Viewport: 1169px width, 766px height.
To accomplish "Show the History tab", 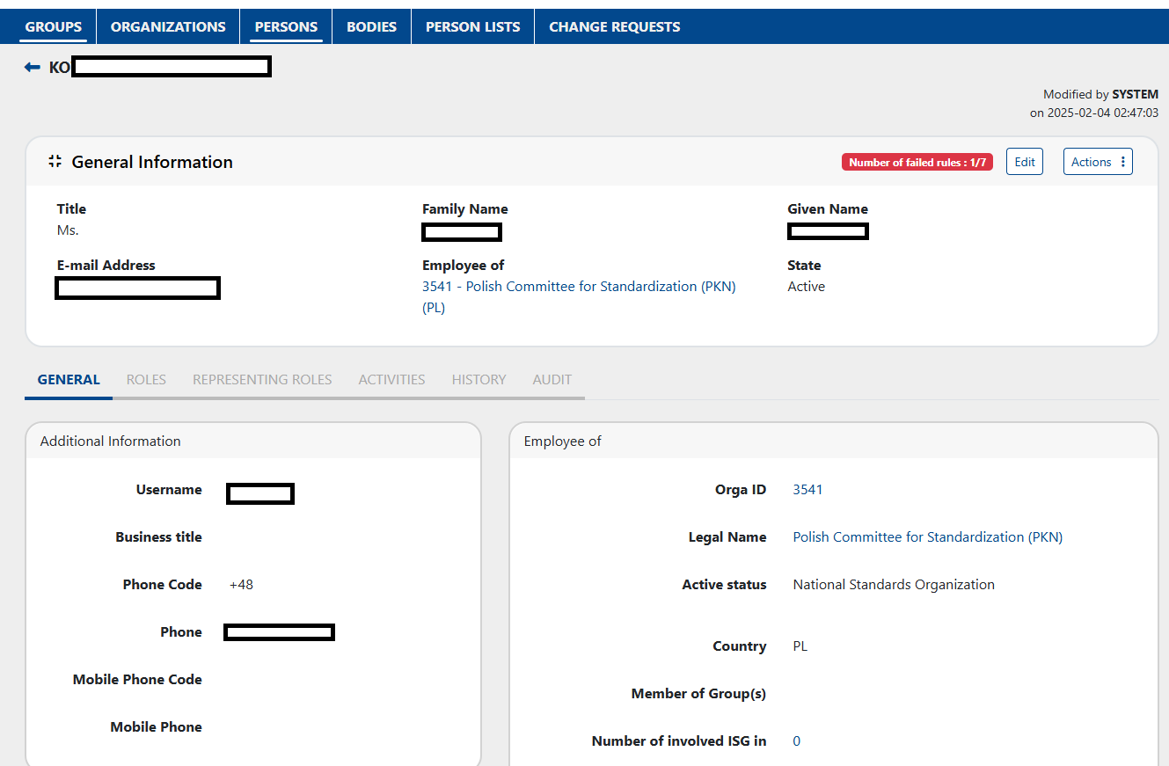I will tap(479, 380).
